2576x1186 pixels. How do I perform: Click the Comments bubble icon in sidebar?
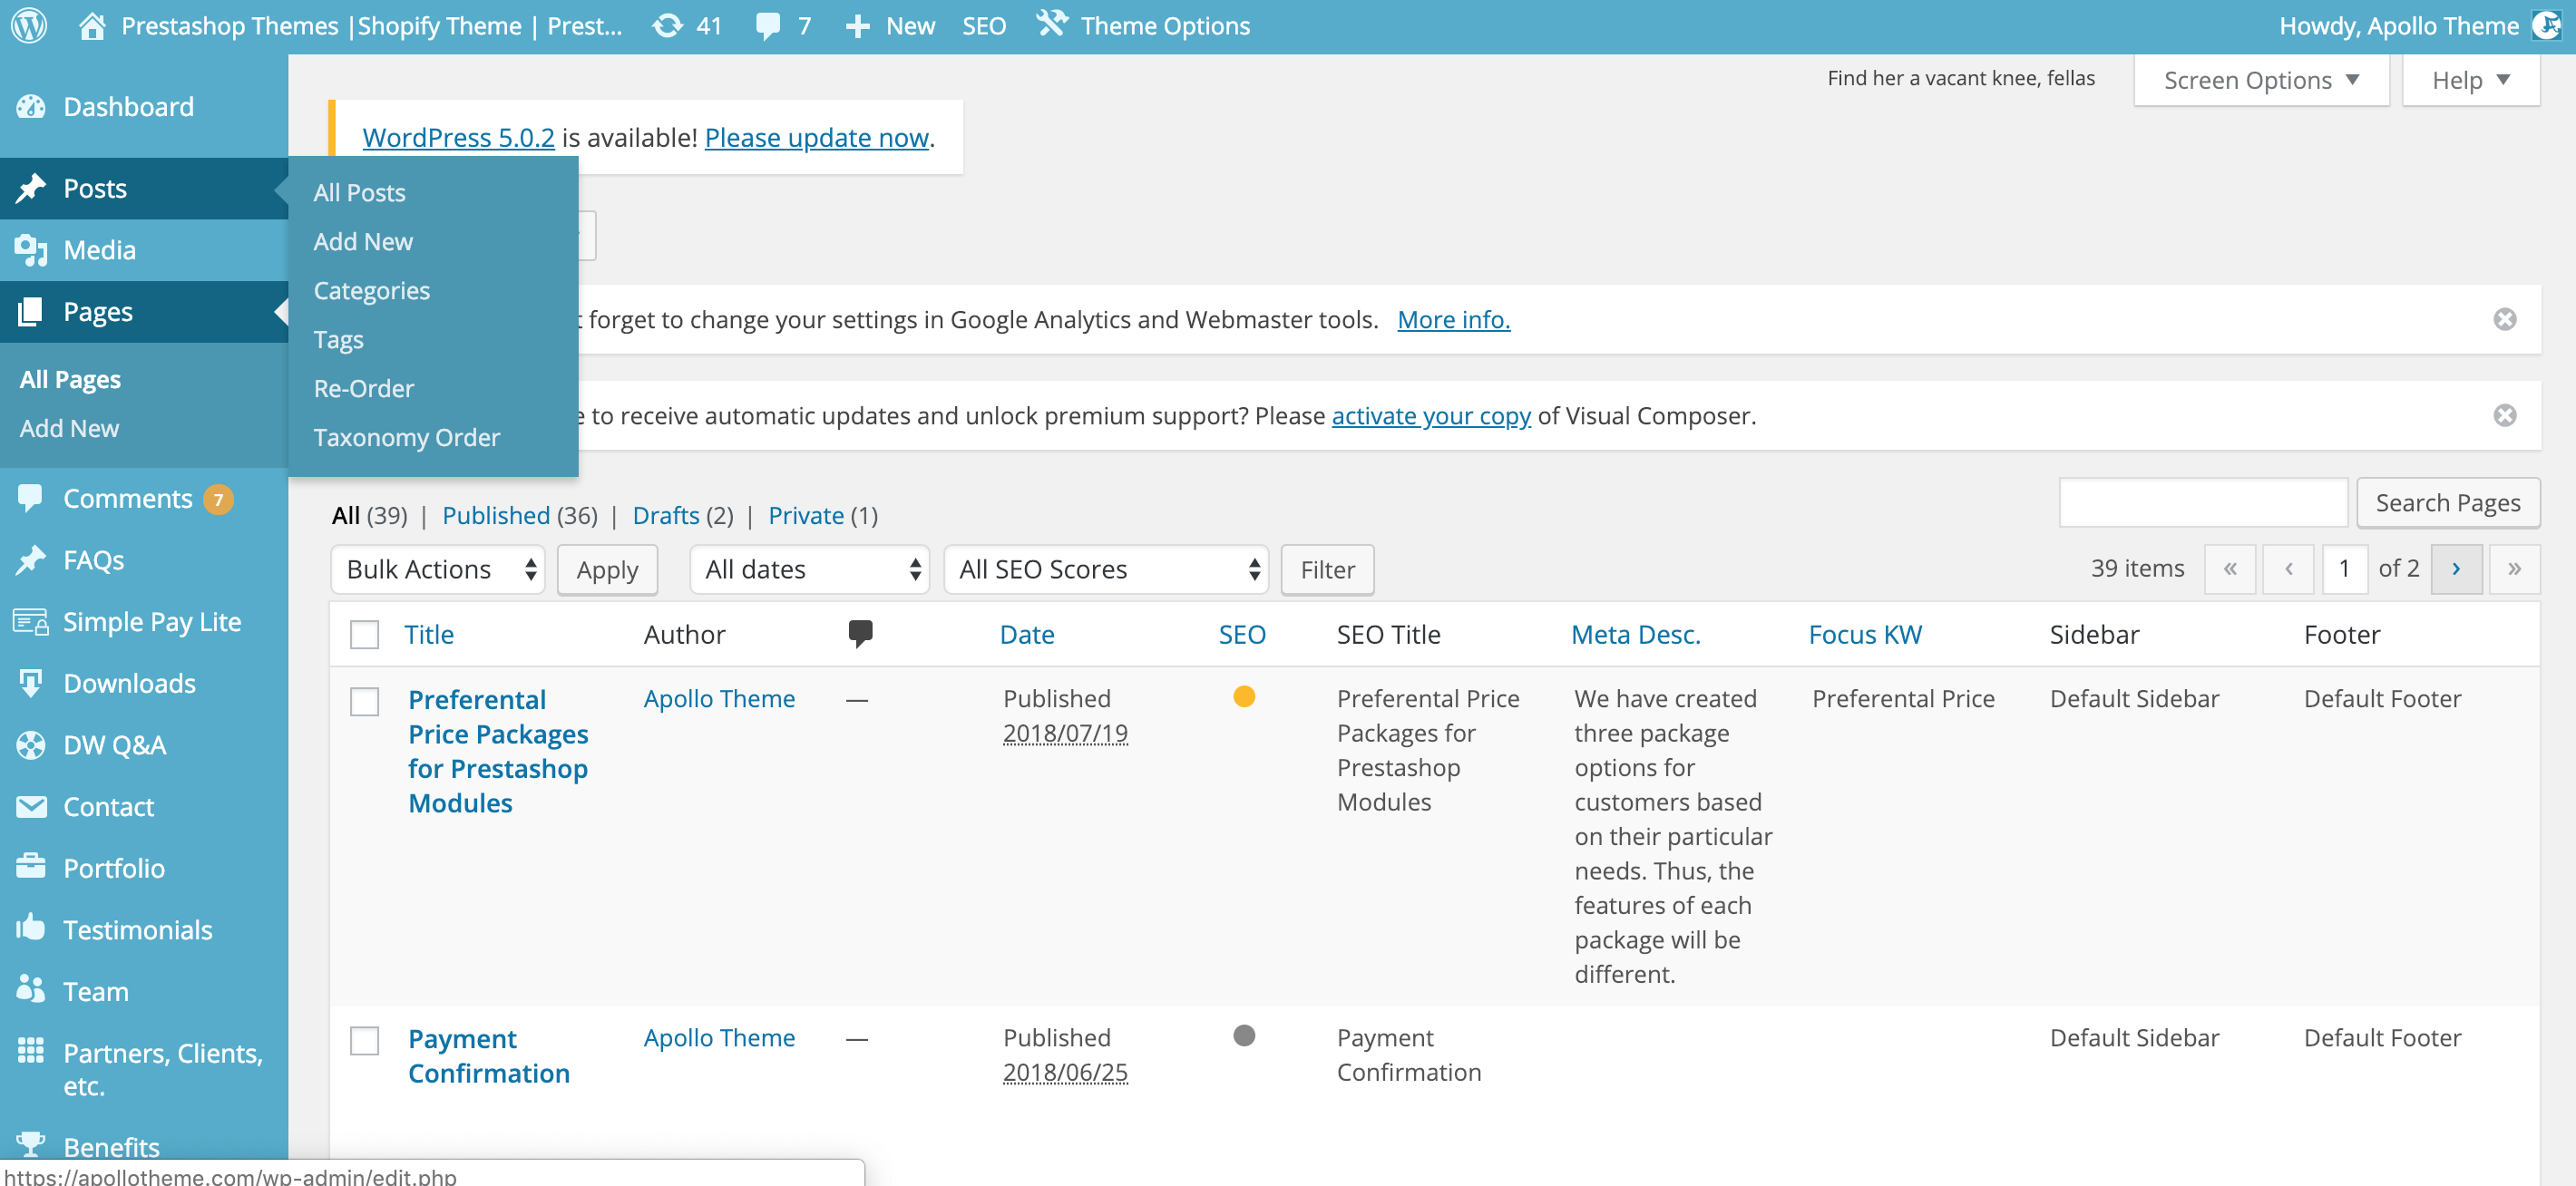pyautogui.click(x=31, y=497)
